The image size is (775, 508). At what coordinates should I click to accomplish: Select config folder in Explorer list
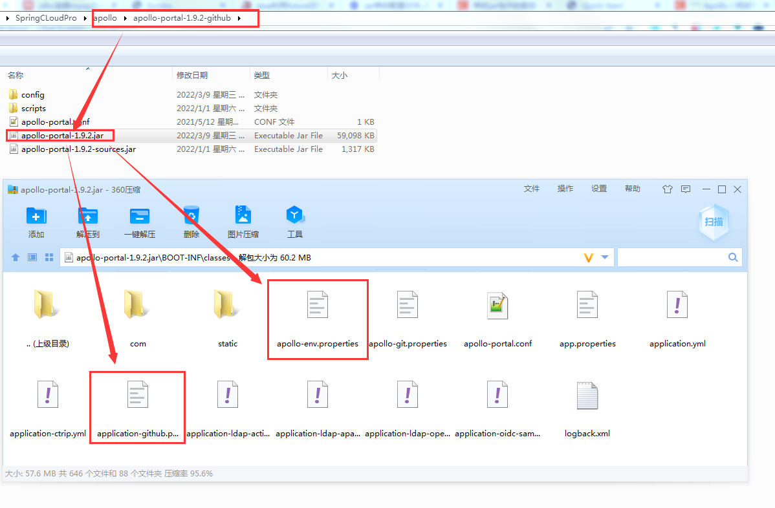pyautogui.click(x=32, y=95)
